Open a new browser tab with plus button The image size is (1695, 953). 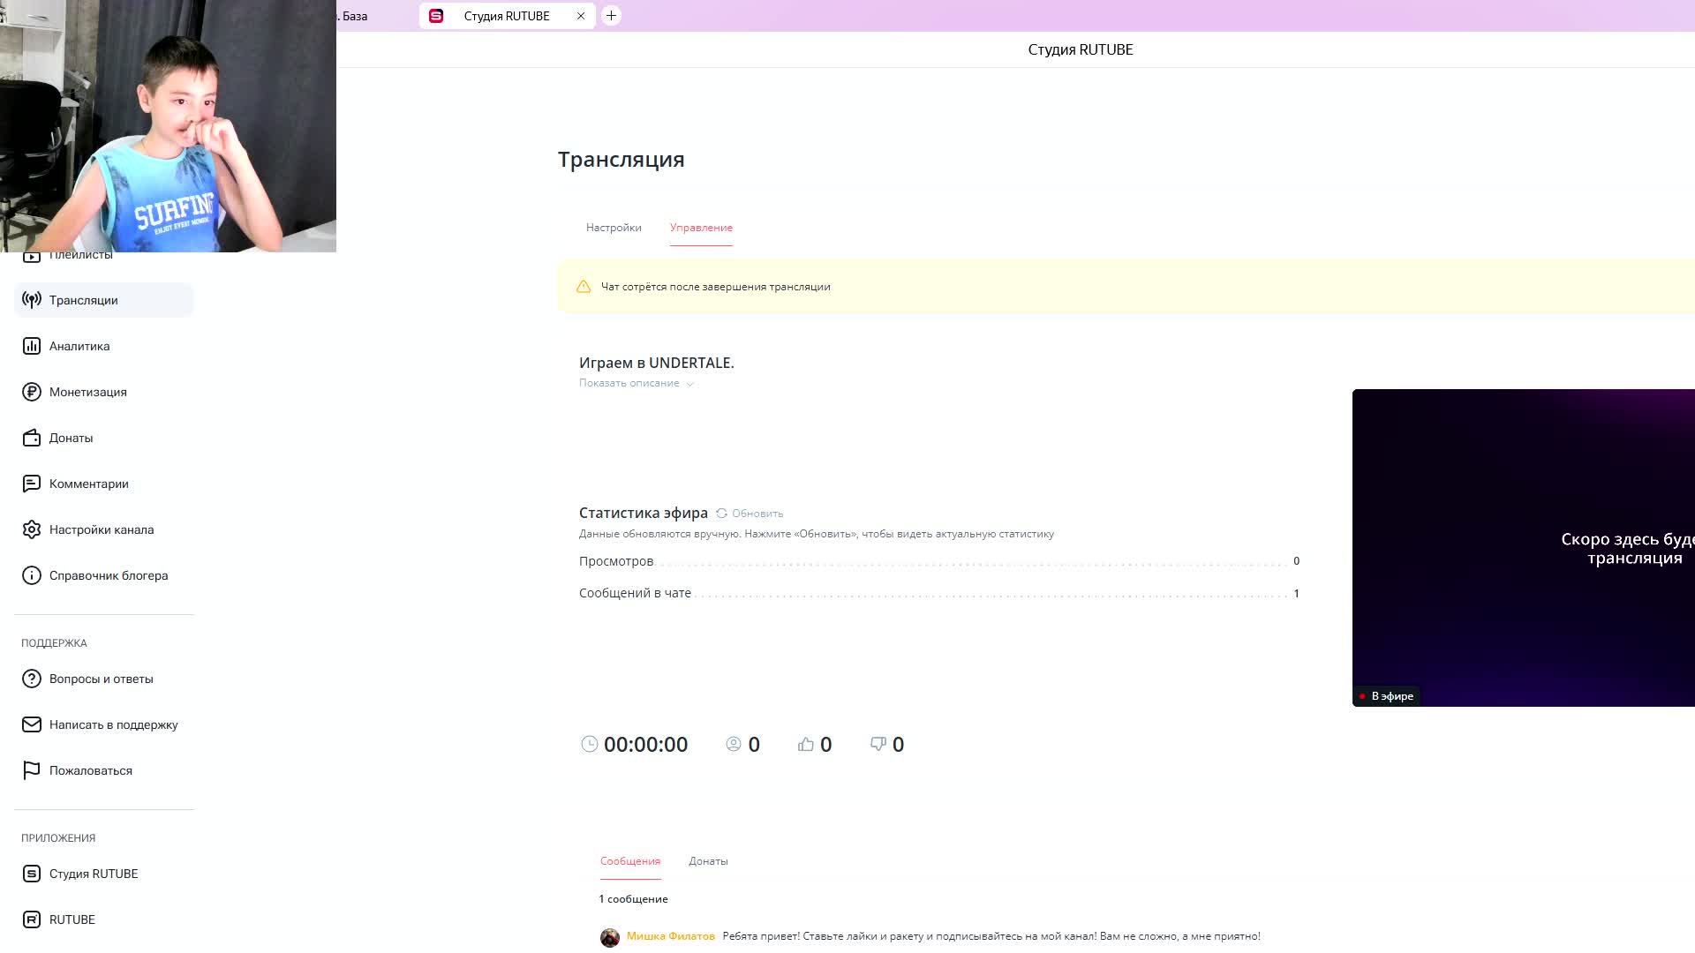pos(611,16)
